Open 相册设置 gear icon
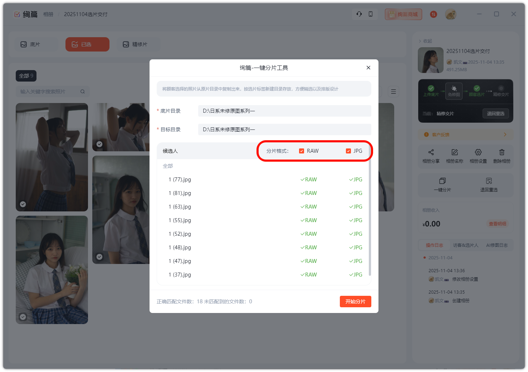This screenshot has height=372, width=528. 478,152
